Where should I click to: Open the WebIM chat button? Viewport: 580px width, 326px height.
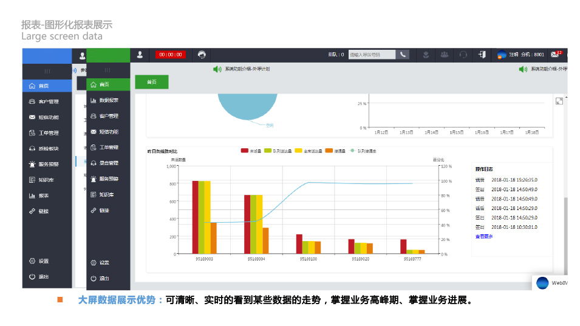click(550, 283)
